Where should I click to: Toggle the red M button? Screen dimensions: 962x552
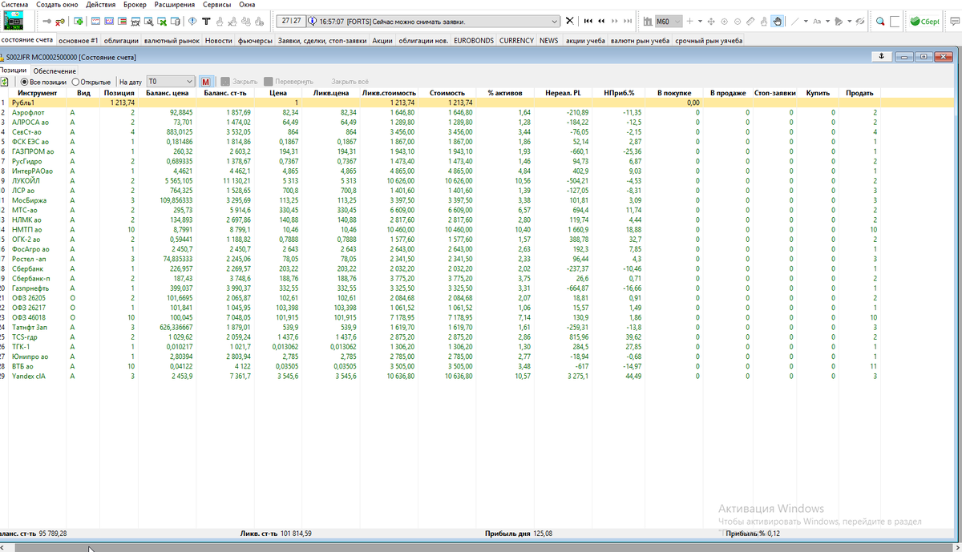coord(205,82)
